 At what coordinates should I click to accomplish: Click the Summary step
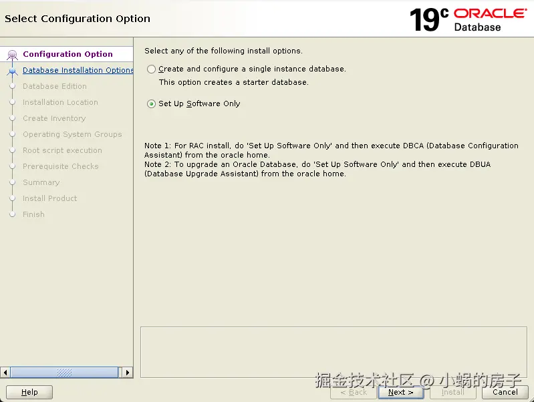[x=41, y=182]
